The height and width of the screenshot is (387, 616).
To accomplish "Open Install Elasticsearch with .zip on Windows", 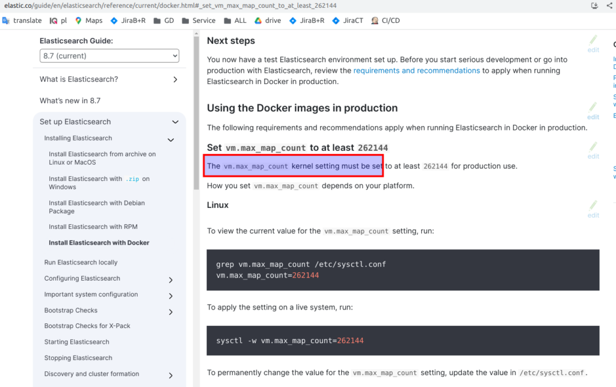I will pyautogui.click(x=99, y=183).
